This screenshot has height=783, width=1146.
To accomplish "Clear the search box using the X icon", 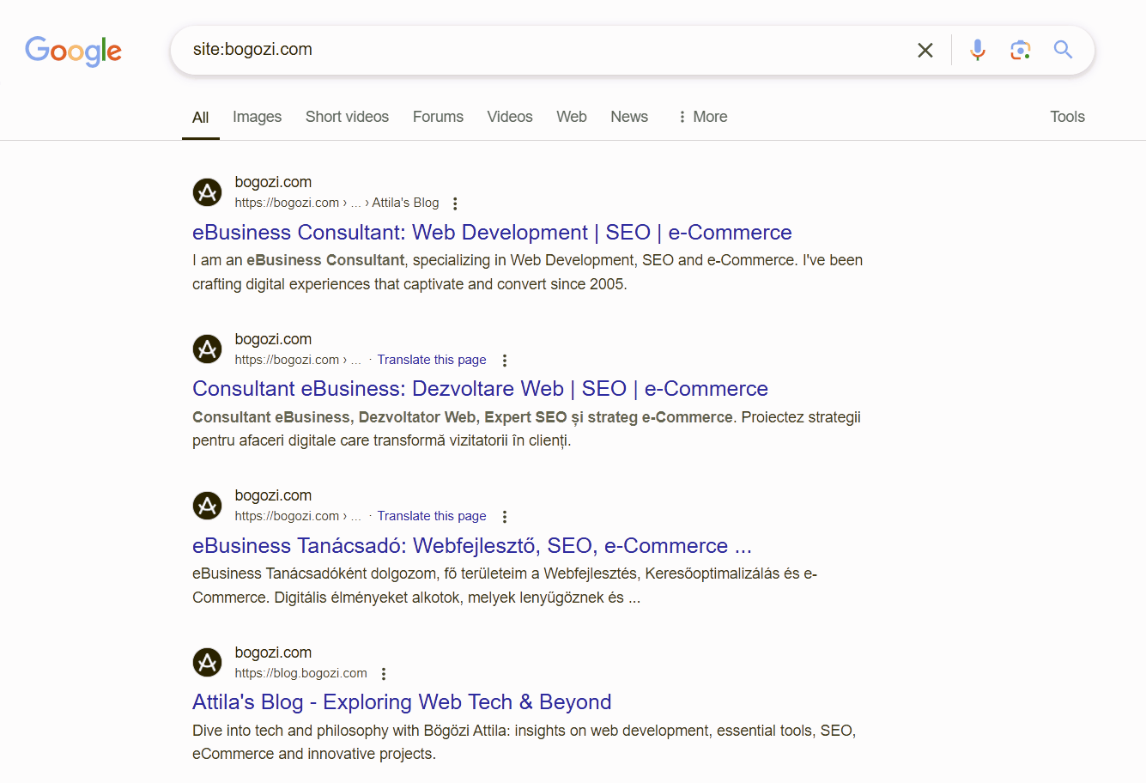I will tap(925, 50).
